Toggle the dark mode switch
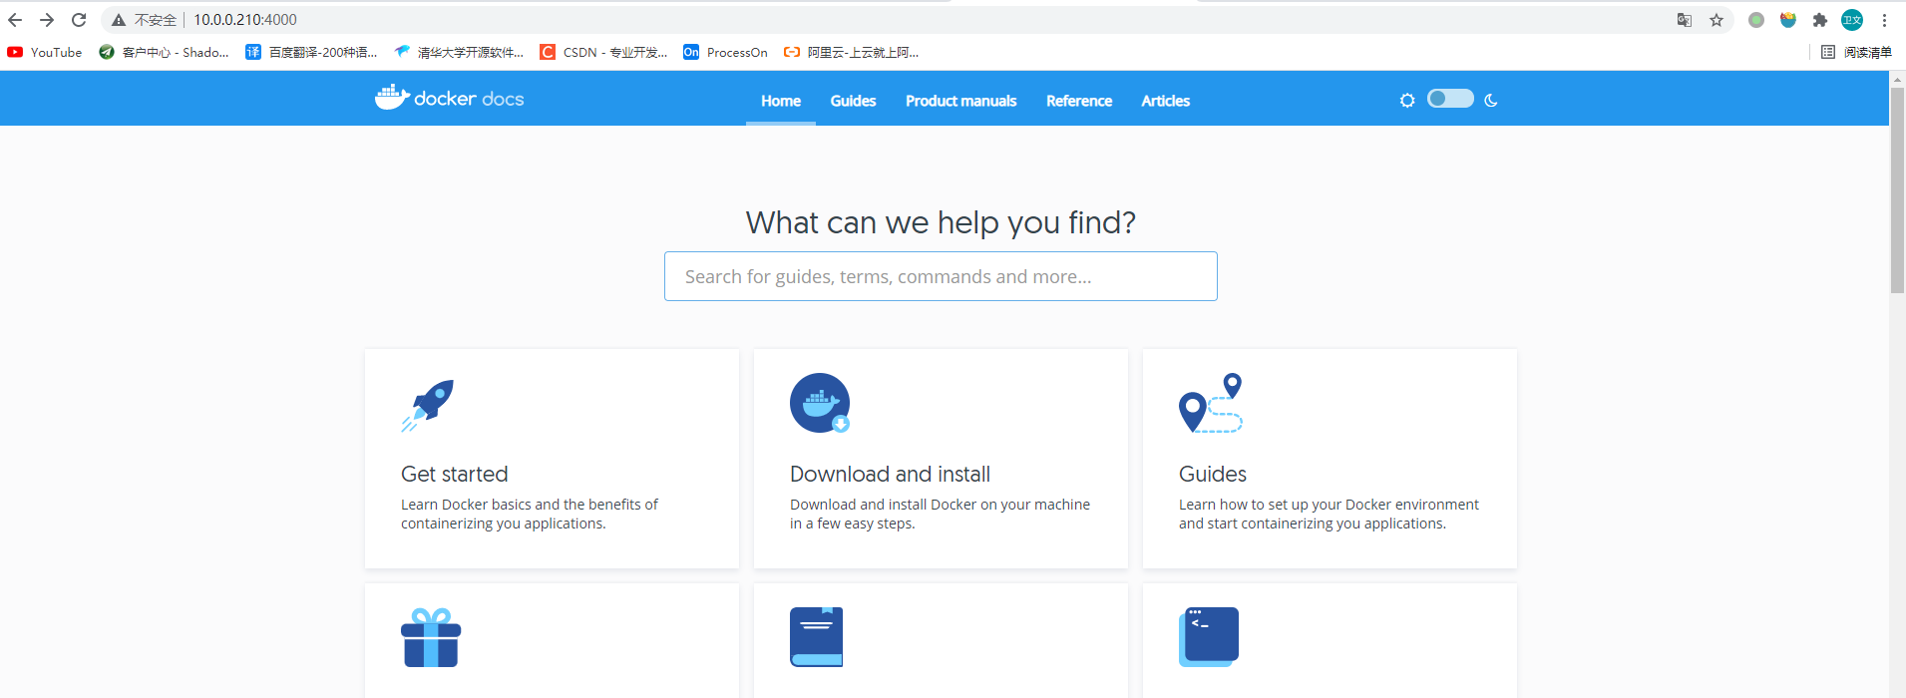Image resolution: width=1906 pixels, height=698 pixels. 1450,98
